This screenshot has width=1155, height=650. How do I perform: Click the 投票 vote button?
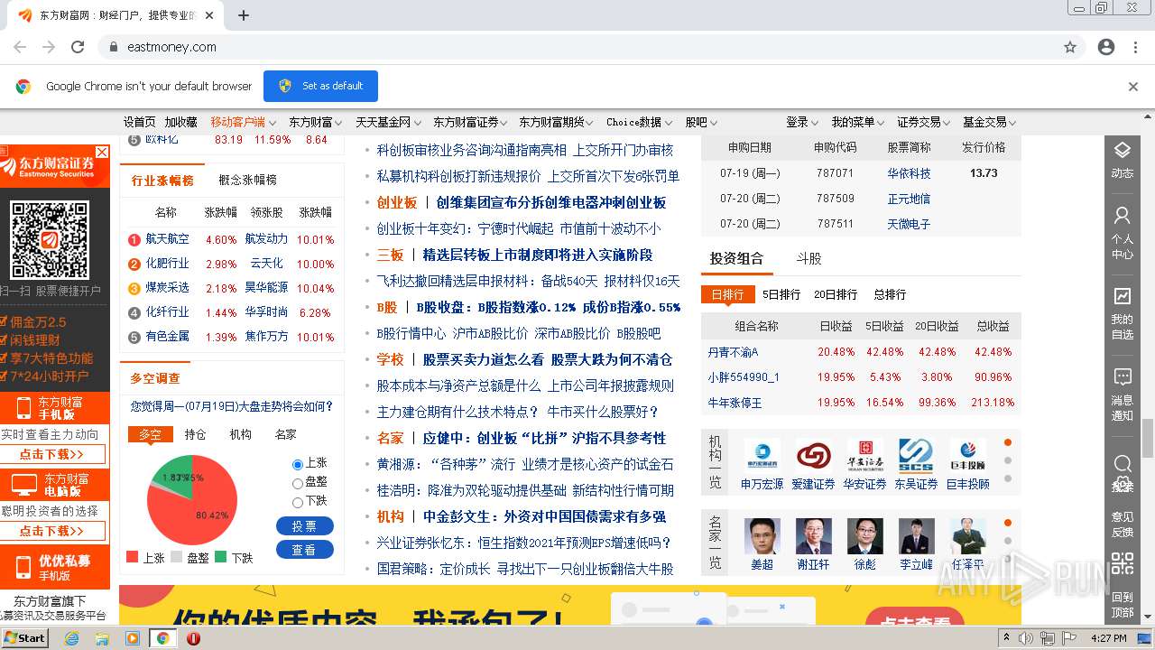click(x=304, y=526)
